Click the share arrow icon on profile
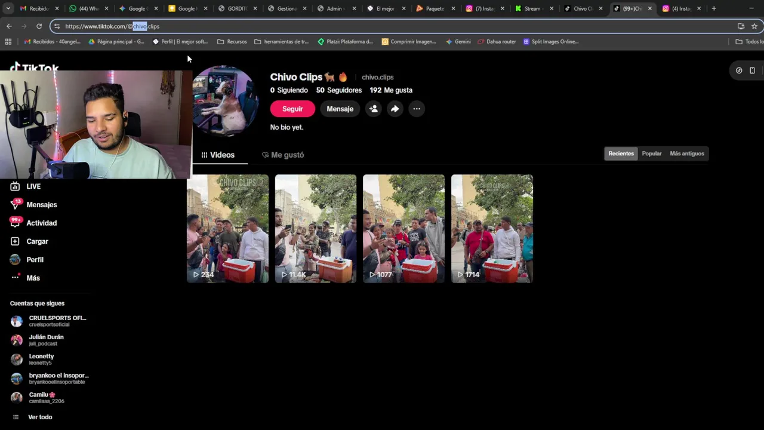Image resolution: width=764 pixels, height=430 pixels. click(x=395, y=109)
